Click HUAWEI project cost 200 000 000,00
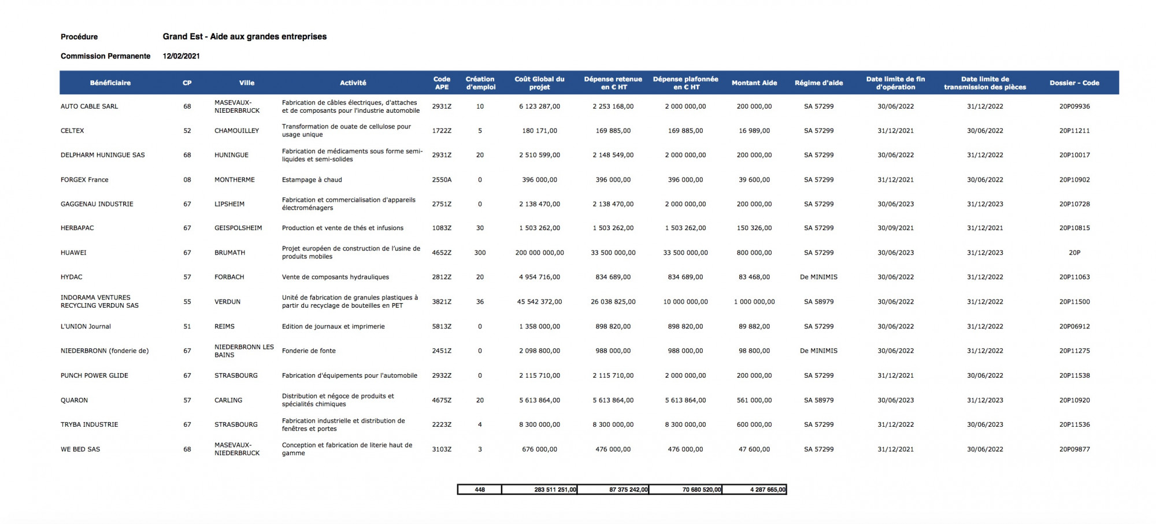The height and width of the screenshot is (524, 1156). pyautogui.click(x=540, y=253)
